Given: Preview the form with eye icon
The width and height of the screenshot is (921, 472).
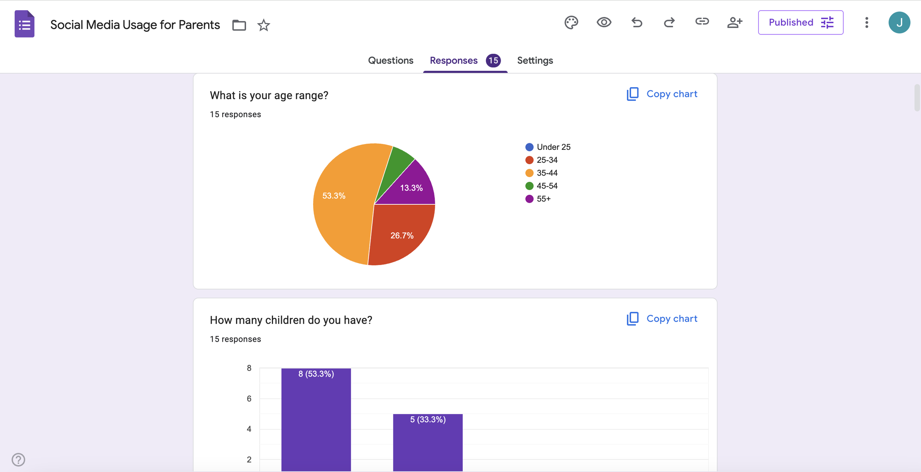Looking at the screenshot, I should point(604,22).
